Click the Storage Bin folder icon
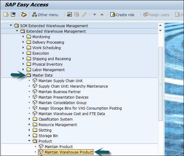 [35, 136]
